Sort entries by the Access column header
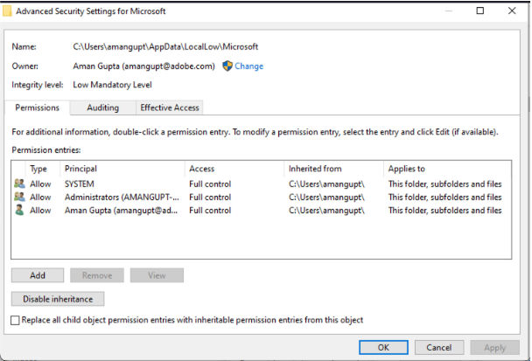The image size is (532, 361). click(201, 168)
